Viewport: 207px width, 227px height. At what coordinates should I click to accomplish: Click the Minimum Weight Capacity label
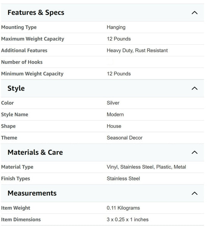[x=32, y=74]
